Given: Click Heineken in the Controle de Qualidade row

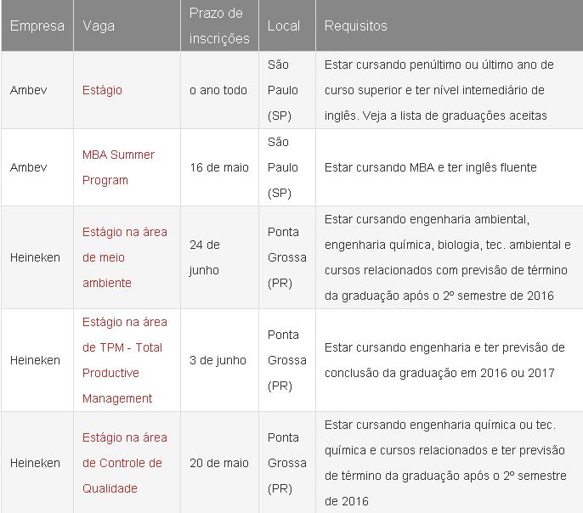Looking at the screenshot, I should (x=35, y=463).
